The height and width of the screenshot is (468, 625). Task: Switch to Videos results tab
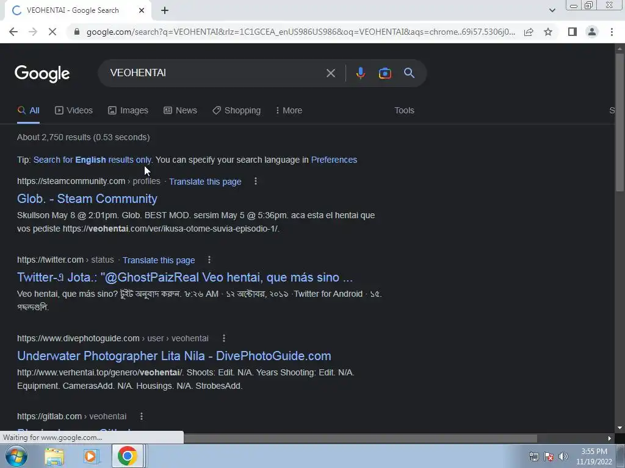pos(74,111)
